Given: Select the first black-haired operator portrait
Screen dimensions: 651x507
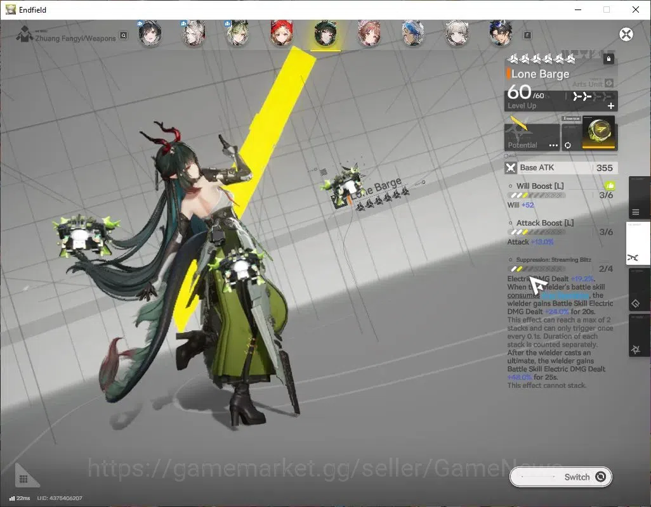Looking at the screenshot, I should [150, 33].
